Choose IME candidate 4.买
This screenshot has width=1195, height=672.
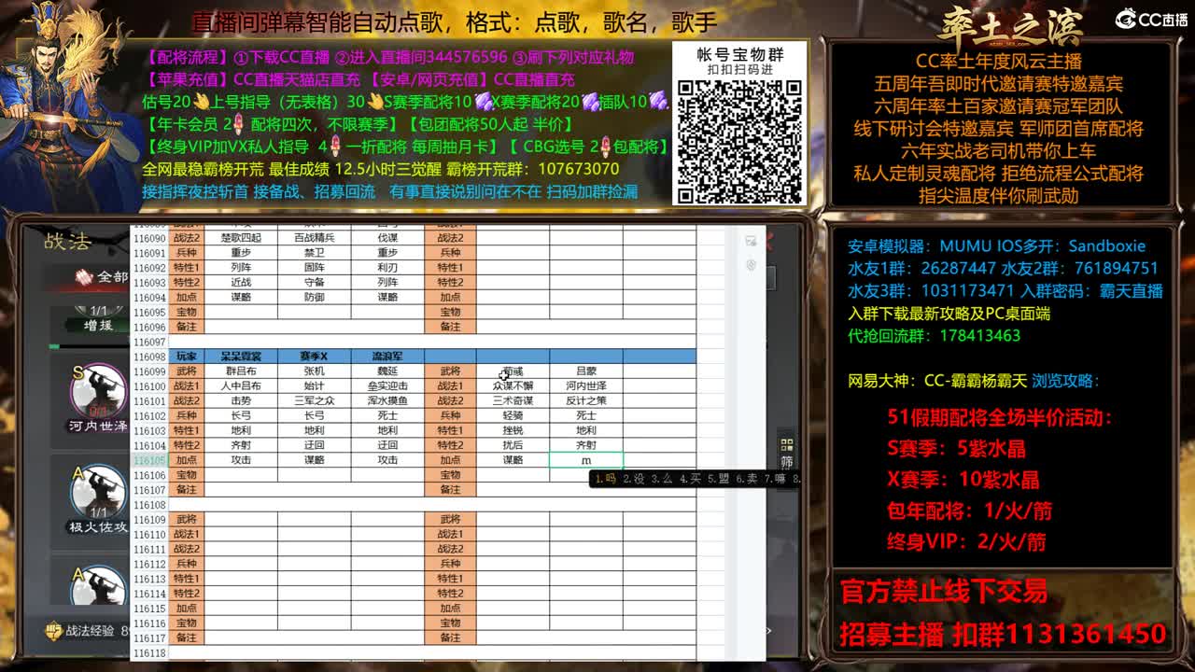click(x=690, y=479)
